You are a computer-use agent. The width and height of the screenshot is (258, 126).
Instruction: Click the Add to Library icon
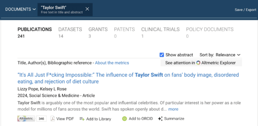point(82,119)
